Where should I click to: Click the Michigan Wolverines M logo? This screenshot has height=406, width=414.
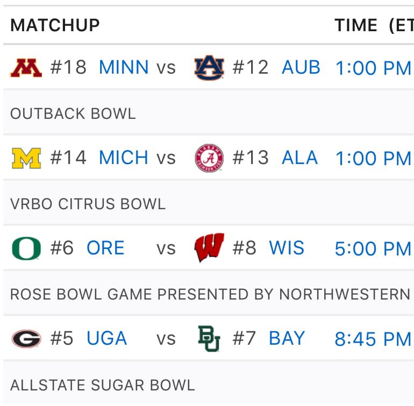tap(26, 158)
